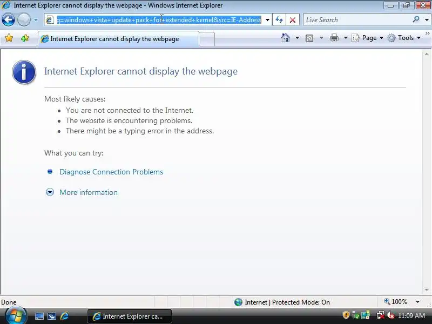Open the Favorites Center star
This screenshot has height=324, width=432.
tap(9, 38)
